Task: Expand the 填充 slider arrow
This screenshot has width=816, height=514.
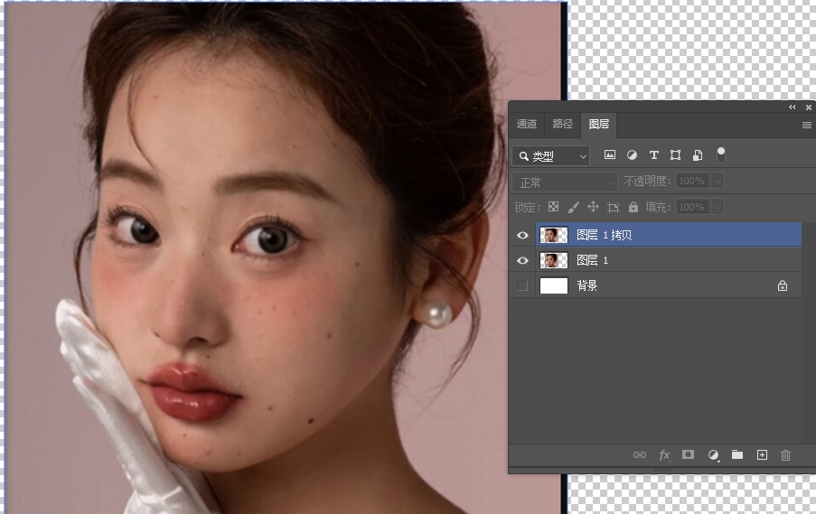Action: click(718, 207)
